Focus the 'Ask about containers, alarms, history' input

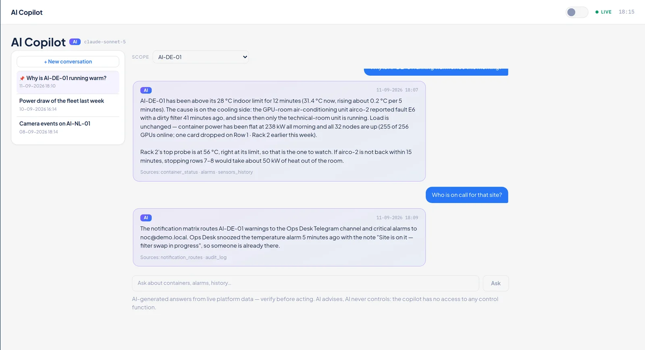(x=306, y=283)
